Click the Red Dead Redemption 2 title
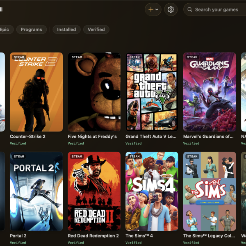Image resolution: width=246 pixels, height=246 pixels. point(93,236)
